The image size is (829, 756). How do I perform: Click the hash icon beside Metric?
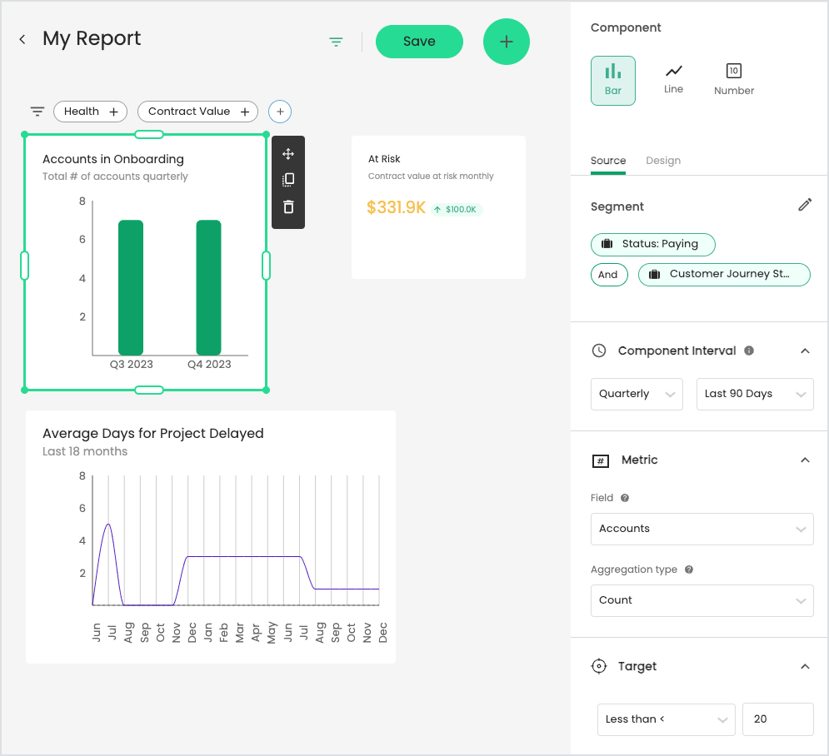pos(600,460)
